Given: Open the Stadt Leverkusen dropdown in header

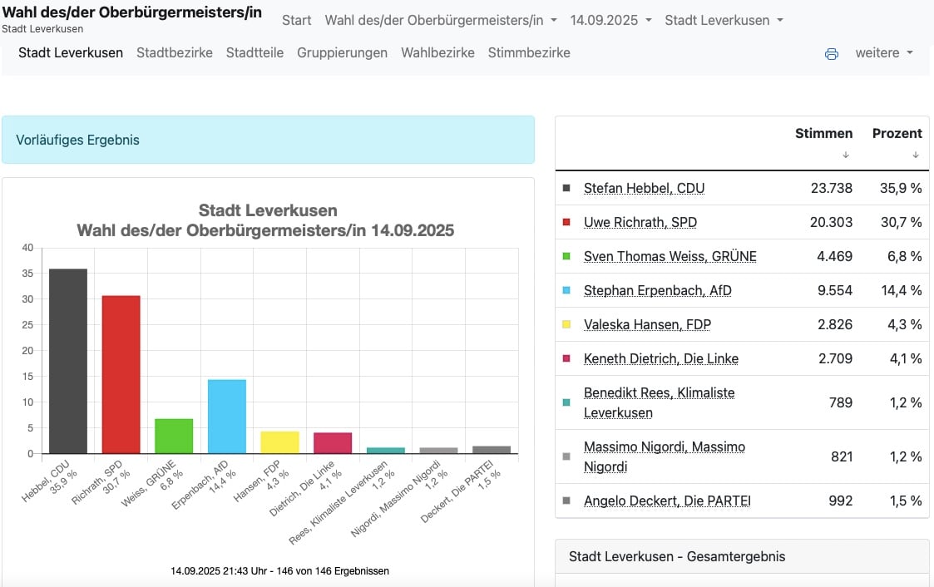Looking at the screenshot, I should click(724, 20).
